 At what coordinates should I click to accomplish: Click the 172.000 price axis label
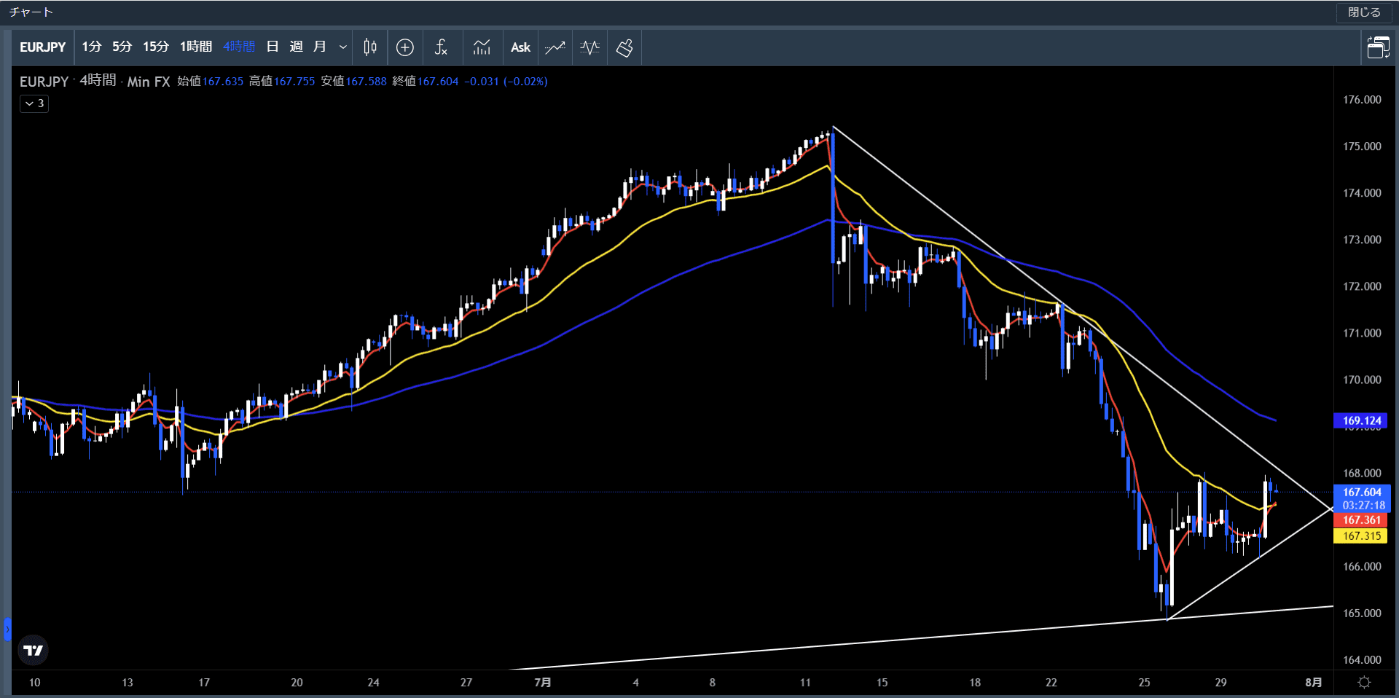click(1362, 286)
